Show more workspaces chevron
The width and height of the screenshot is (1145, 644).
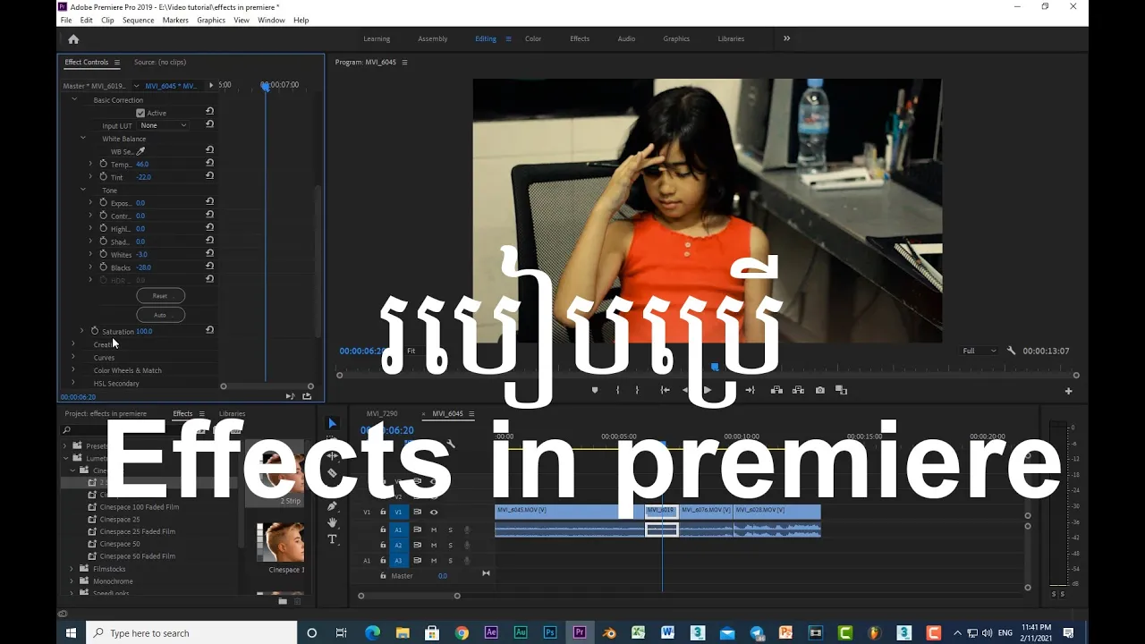tap(787, 38)
